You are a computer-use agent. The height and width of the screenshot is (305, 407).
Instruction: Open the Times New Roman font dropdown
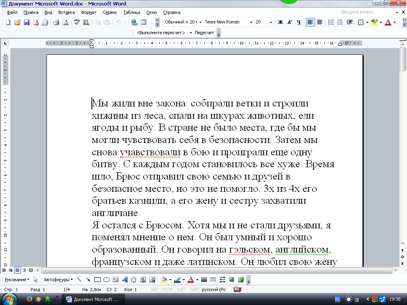click(251, 22)
